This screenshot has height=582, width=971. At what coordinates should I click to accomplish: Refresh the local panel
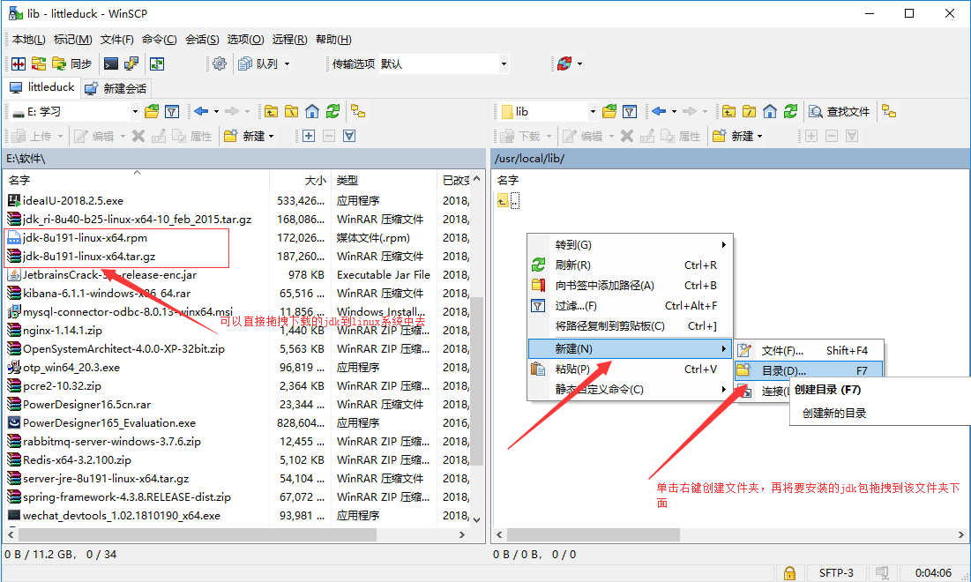pos(333,111)
